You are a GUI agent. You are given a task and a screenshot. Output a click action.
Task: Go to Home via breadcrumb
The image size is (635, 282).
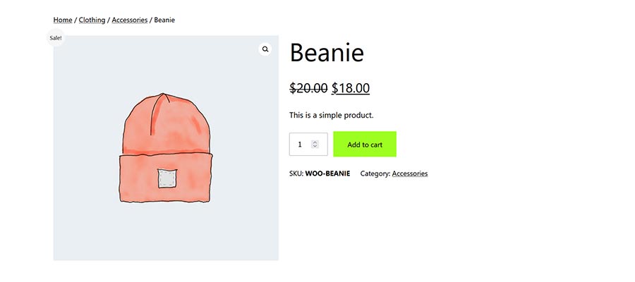[63, 20]
